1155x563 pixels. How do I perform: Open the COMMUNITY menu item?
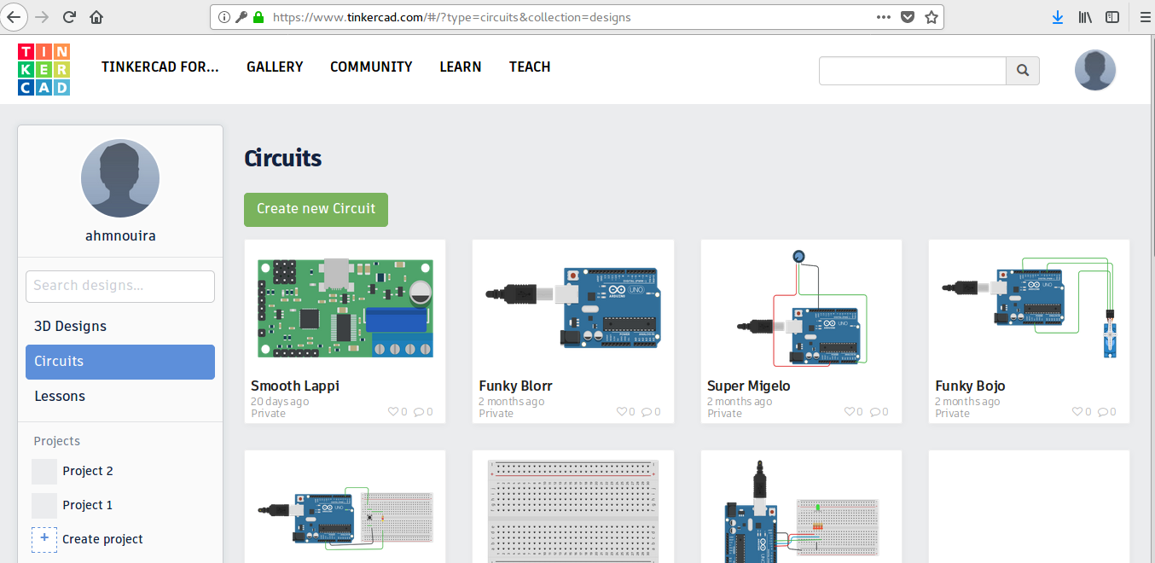[x=371, y=67]
